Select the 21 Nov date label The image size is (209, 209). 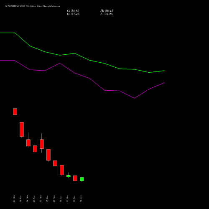(20, 199)
